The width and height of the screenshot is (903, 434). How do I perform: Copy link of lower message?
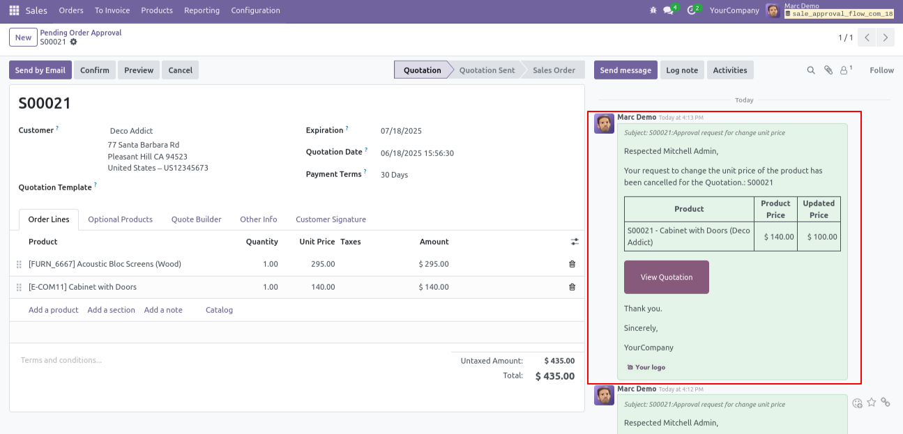tap(886, 403)
